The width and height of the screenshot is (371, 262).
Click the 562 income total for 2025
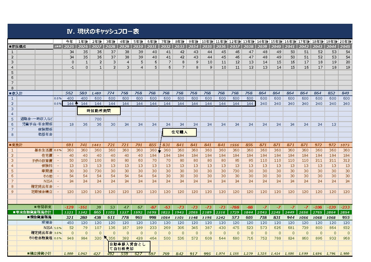click(69, 93)
